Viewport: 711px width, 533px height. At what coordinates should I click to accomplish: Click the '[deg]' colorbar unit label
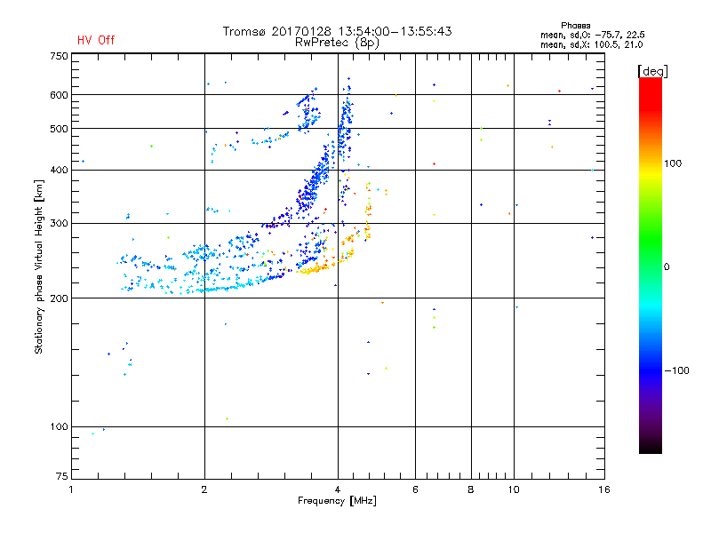[x=652, y=71]
